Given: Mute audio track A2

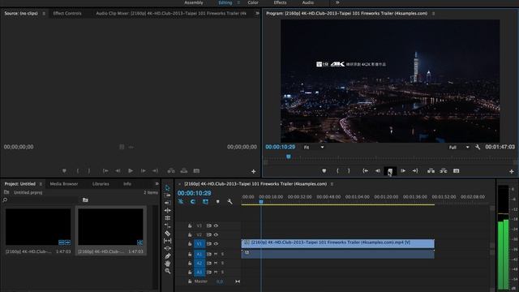Looking at the screenshot, I should [x=216, y=263].
